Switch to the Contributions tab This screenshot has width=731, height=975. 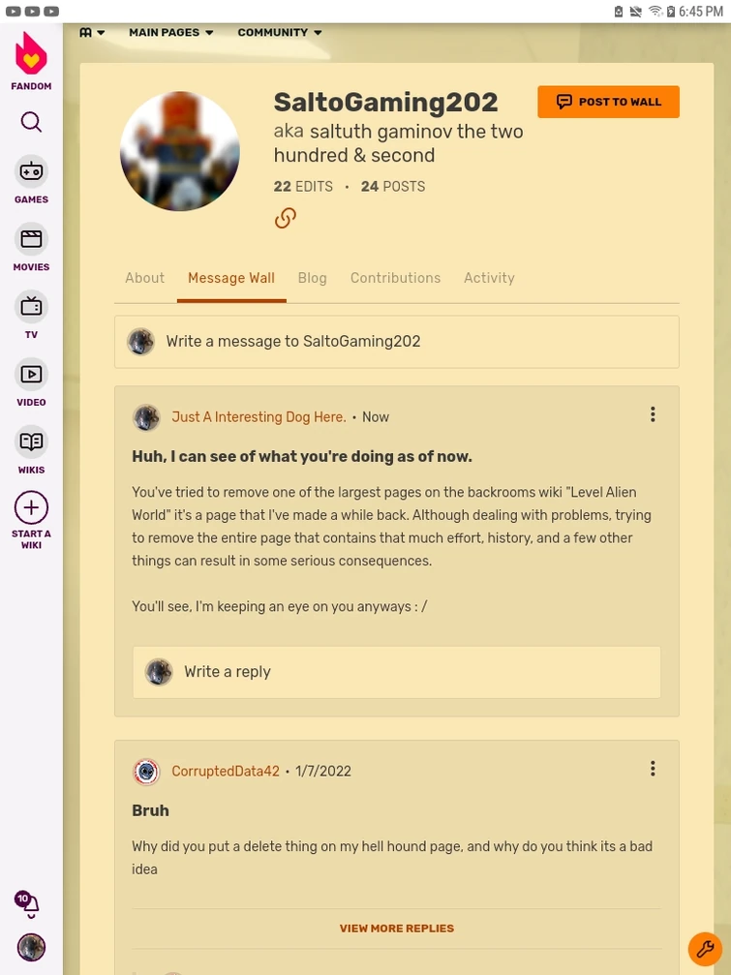click(x=395, y=278)
